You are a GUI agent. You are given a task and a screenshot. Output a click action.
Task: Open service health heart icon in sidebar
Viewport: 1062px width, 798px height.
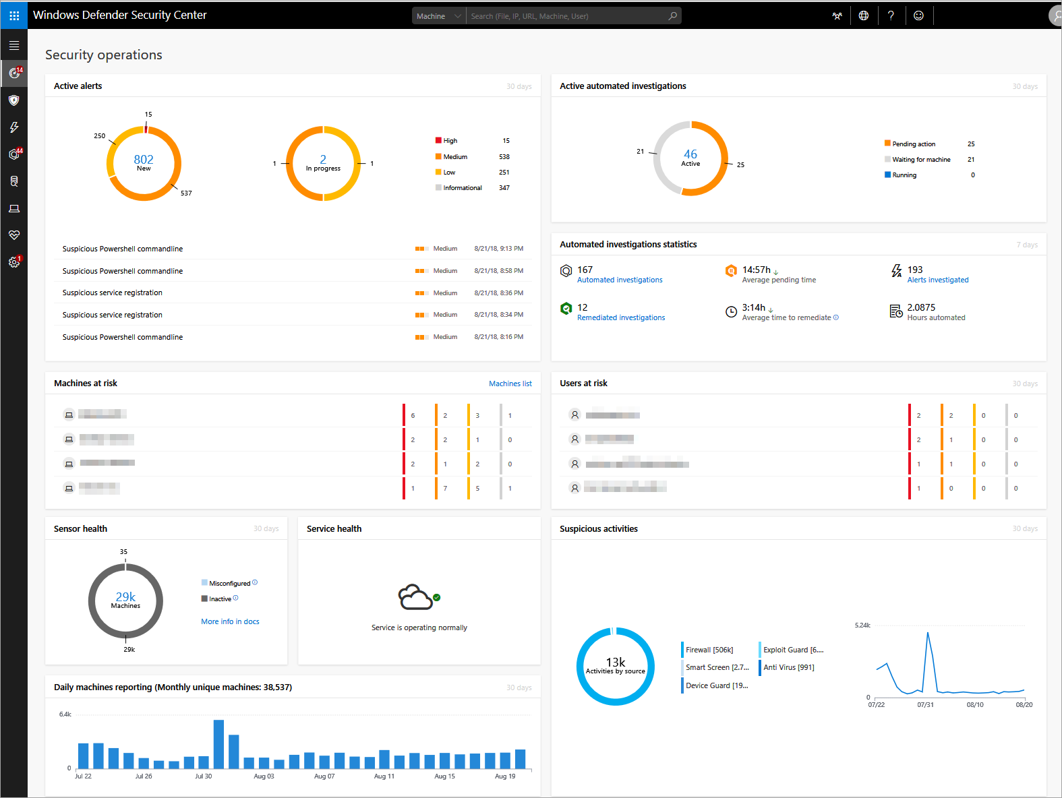click(x=13, y=235)
